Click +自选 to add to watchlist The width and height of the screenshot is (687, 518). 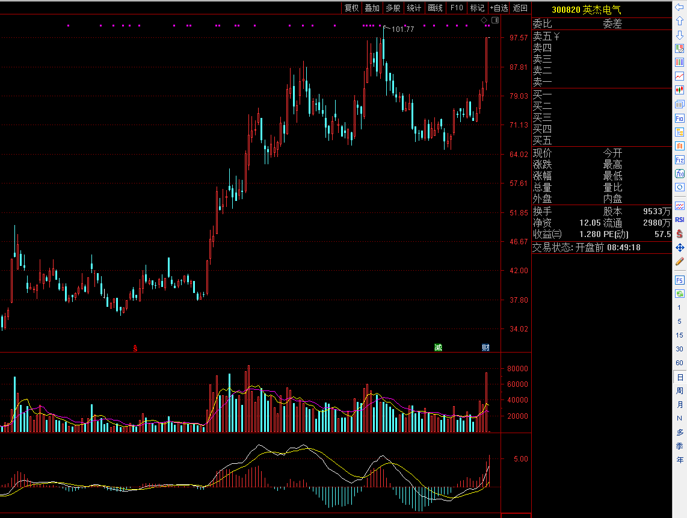(499, 8)
